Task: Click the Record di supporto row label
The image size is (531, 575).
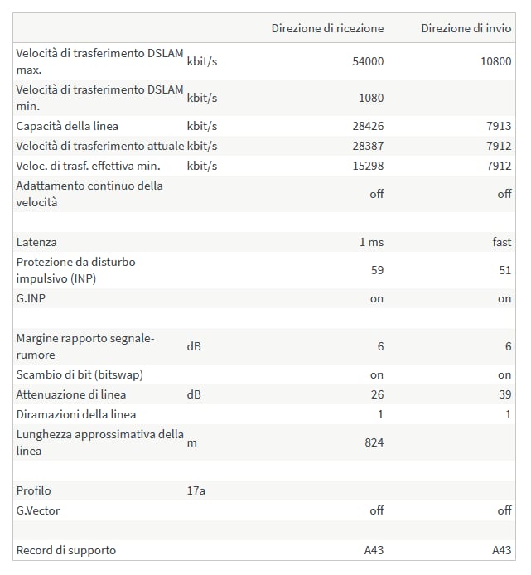Action: [66, 550]
